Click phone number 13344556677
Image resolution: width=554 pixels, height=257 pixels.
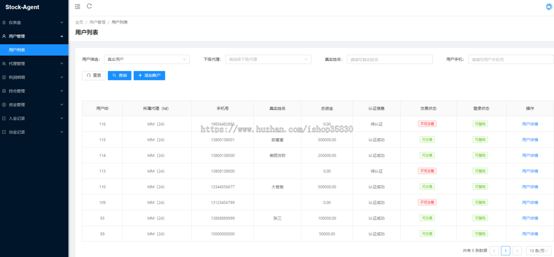click(223, 187)
